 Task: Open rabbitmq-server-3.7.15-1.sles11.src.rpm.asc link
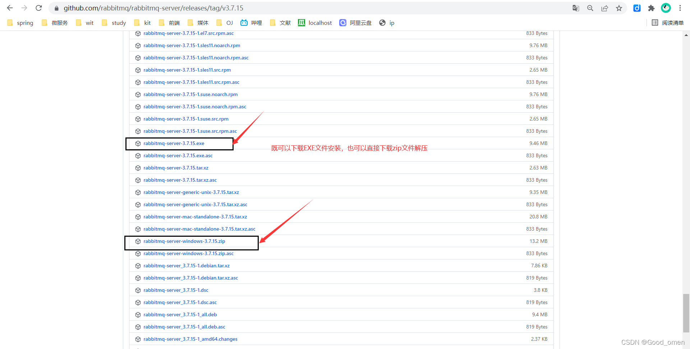[x=191, y=82]
